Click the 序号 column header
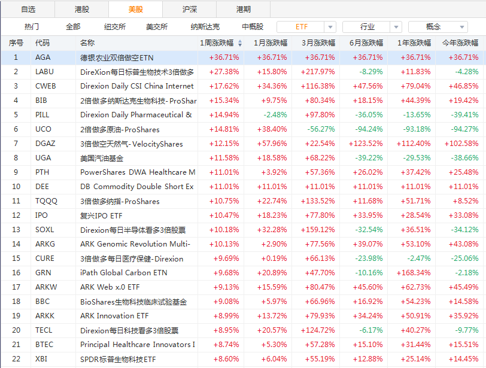 point(16,43)
